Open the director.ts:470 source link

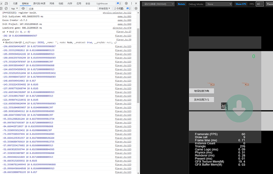point(122,28)
